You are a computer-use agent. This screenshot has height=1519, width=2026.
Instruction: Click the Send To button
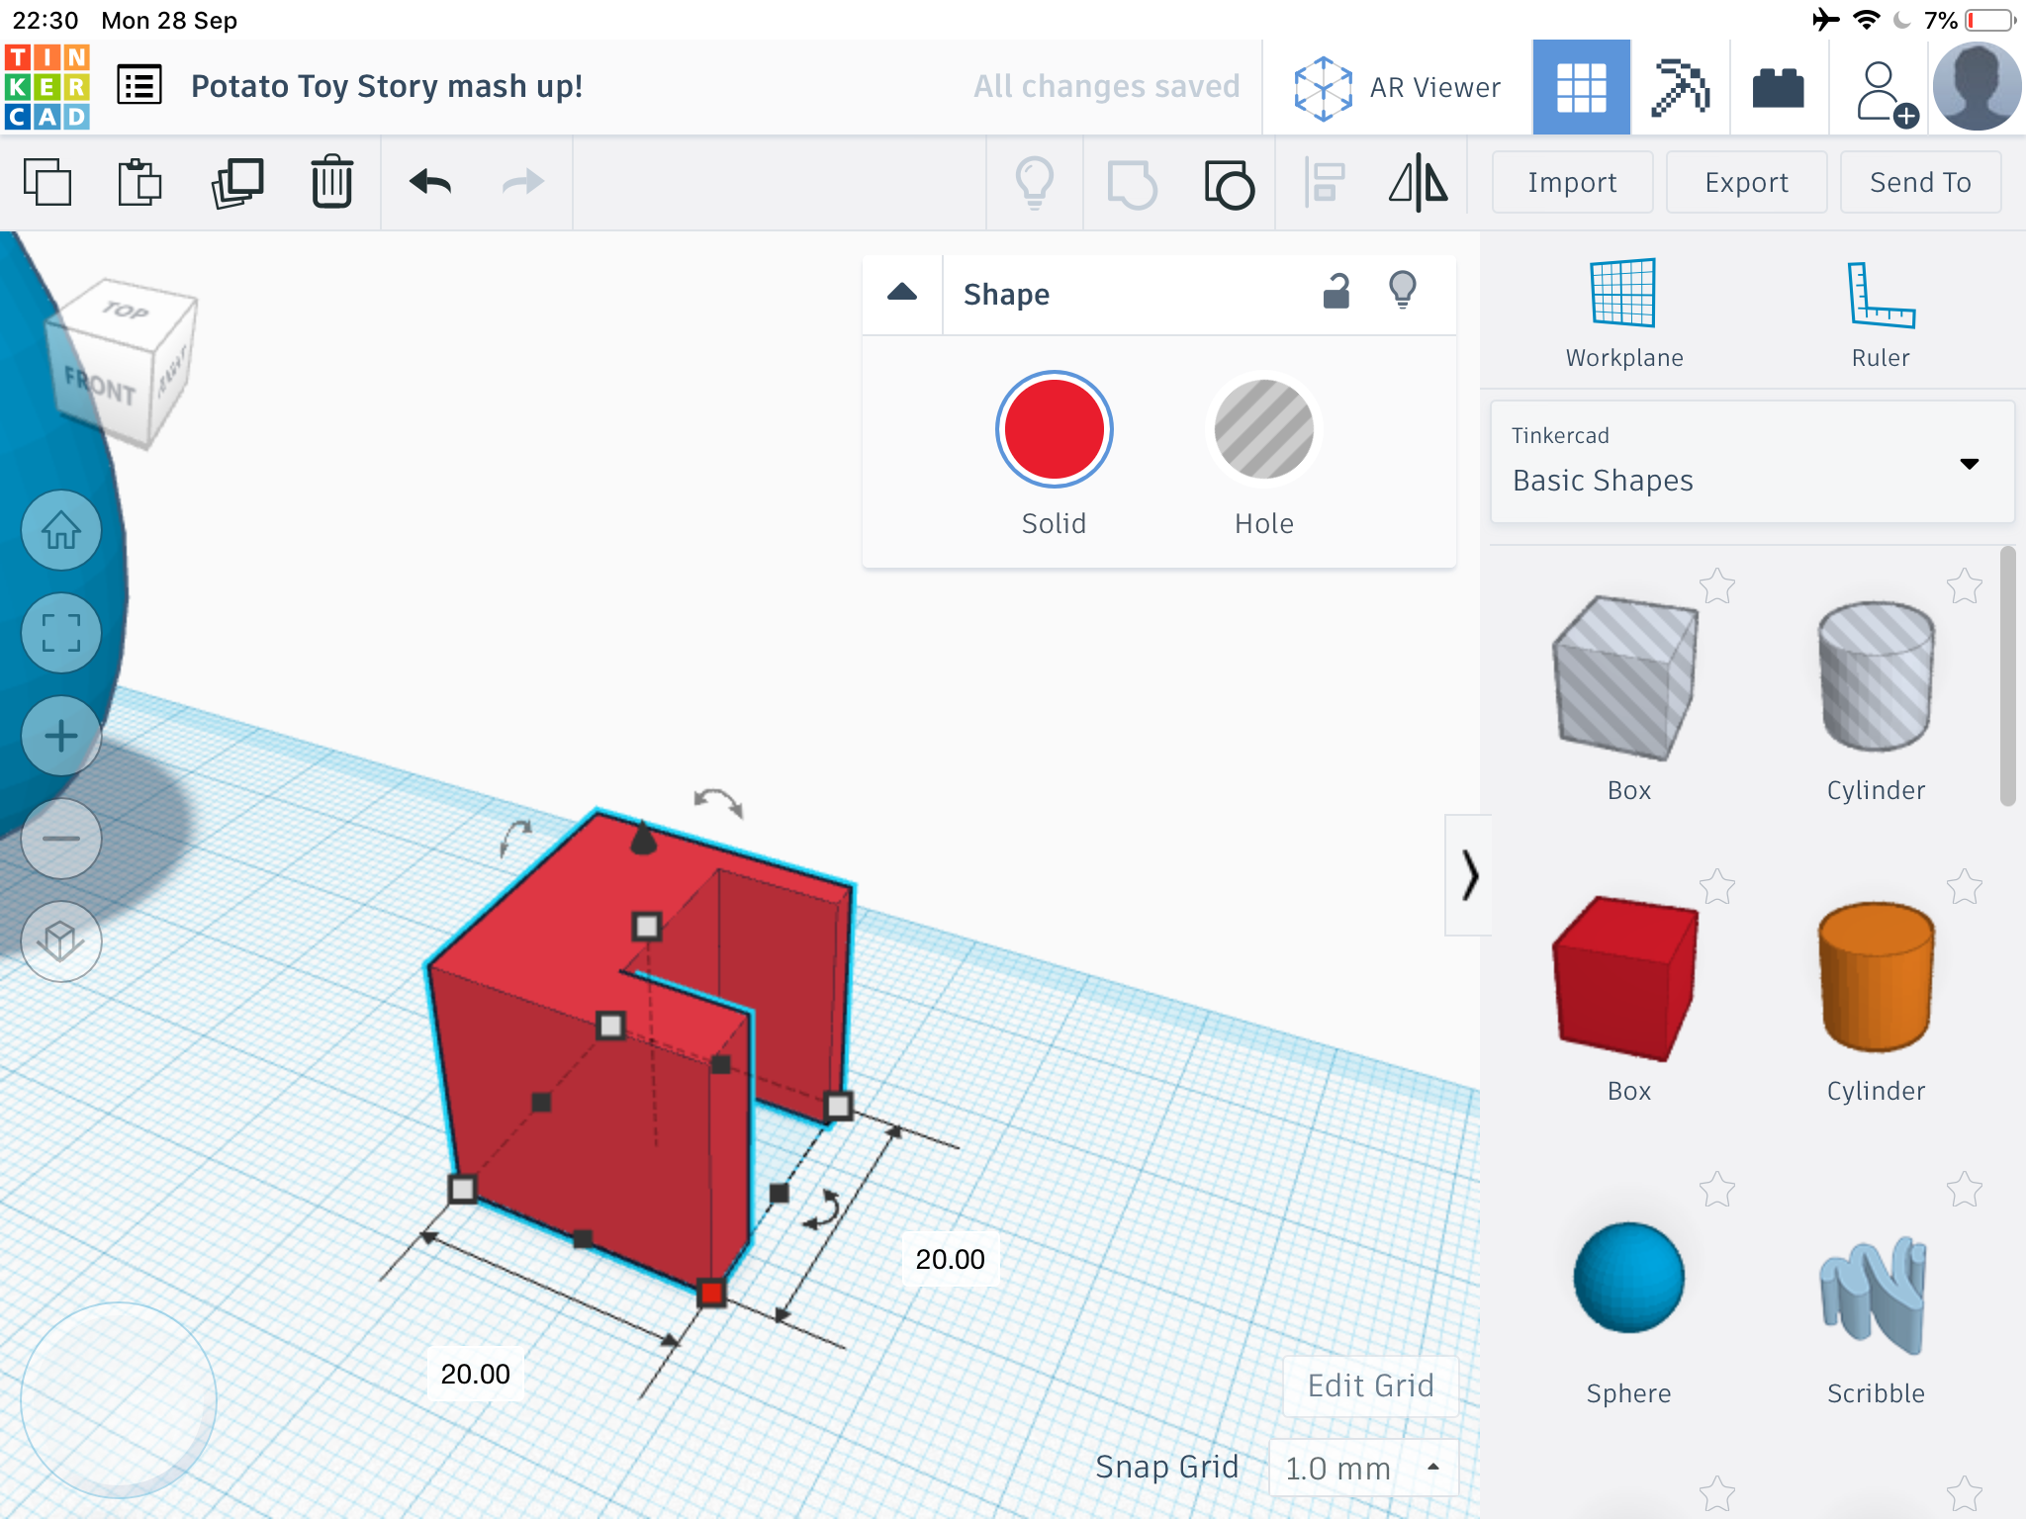point(1920,182)
